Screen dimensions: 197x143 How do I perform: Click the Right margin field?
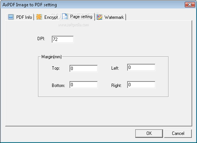tap(141, 85)
